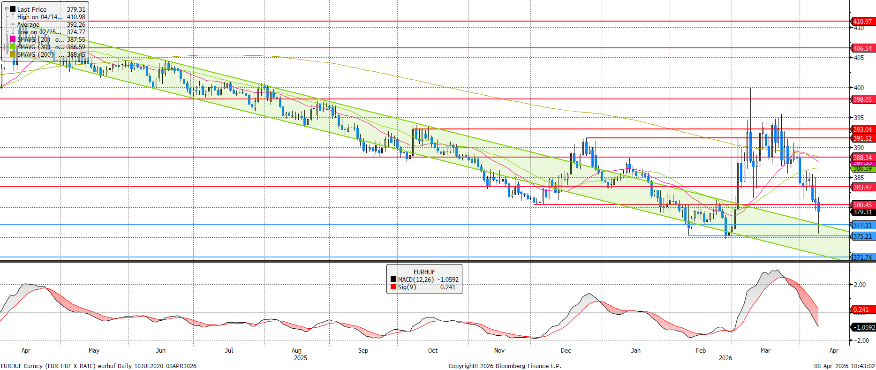This screenshot has height=370, width=876.
Task: Click the green SMAVG (30) swatch
Action: tap(13, 47)
